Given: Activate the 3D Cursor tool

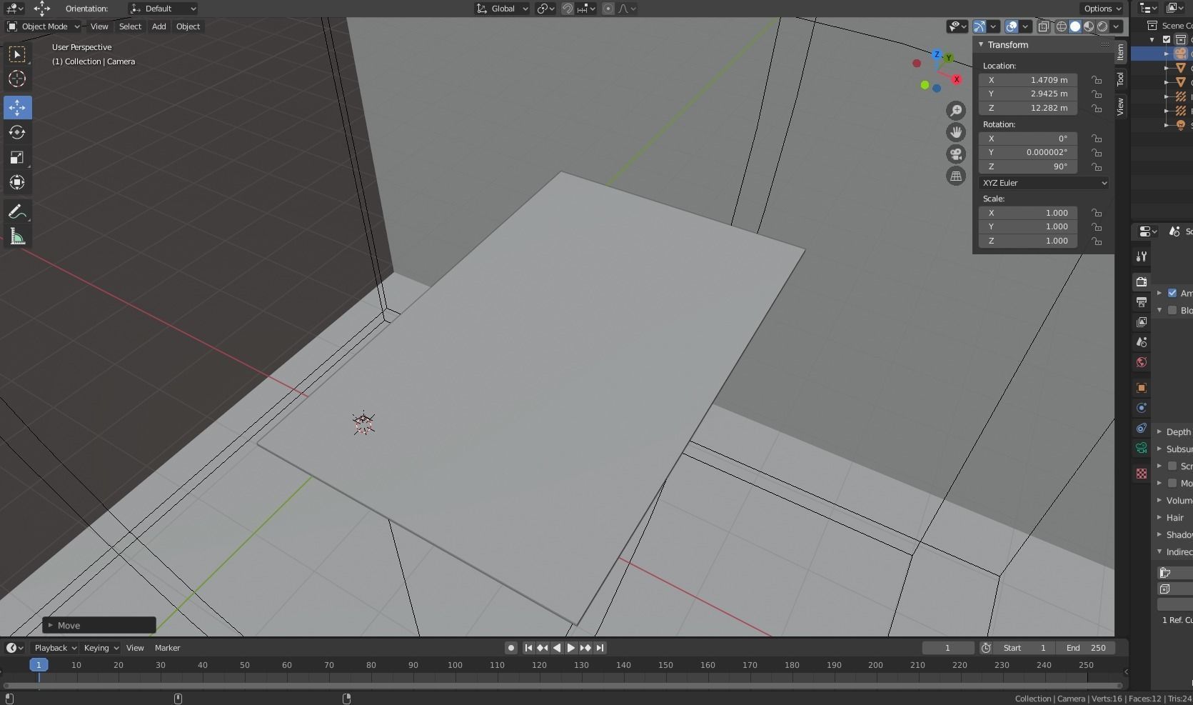Looking at the screenshot, I should click(x=17, y=79).
